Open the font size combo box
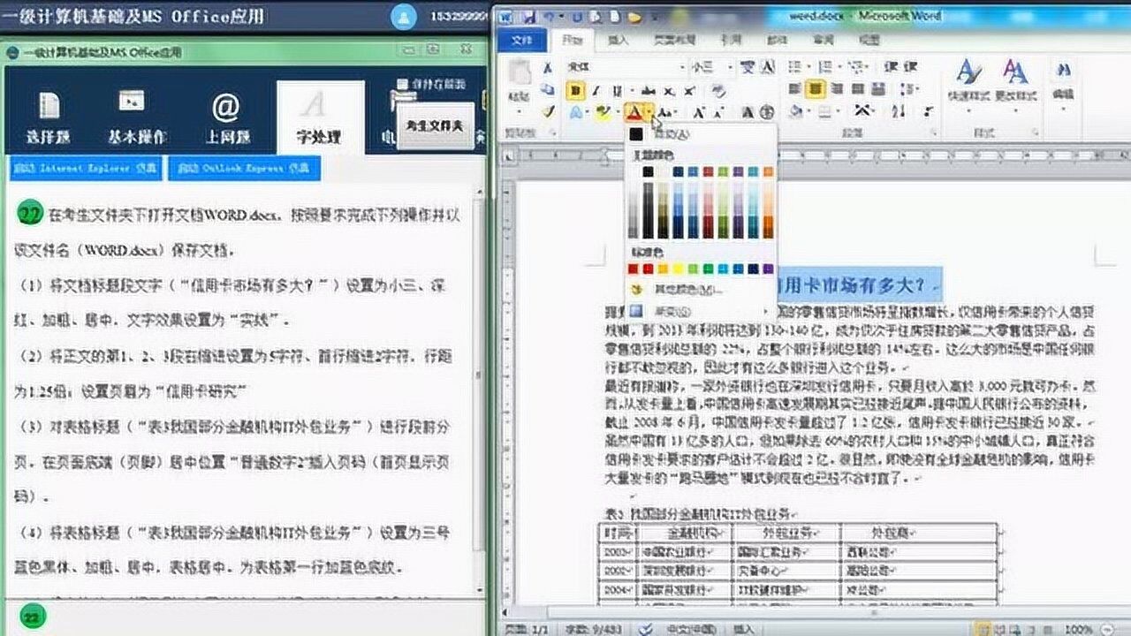 (x=713, y=67)
